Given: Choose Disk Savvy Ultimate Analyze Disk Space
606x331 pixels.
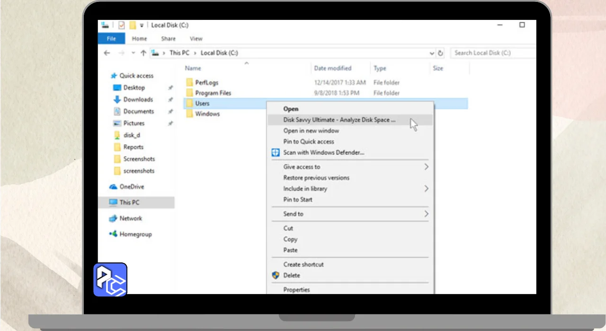Looking at the screenshot, I should click(339, 120).
